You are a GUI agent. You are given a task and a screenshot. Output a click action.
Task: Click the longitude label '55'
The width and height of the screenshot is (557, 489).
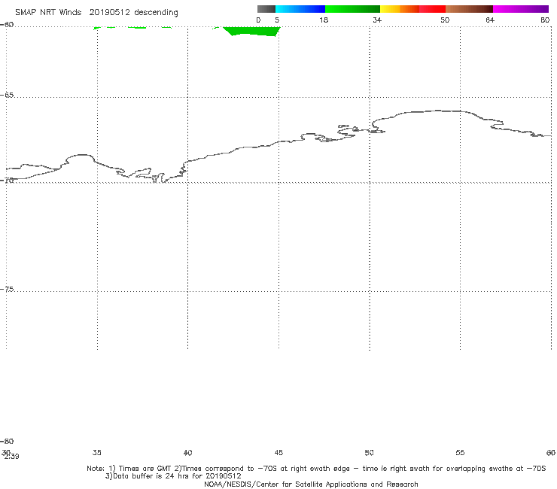tap(460, 452)
